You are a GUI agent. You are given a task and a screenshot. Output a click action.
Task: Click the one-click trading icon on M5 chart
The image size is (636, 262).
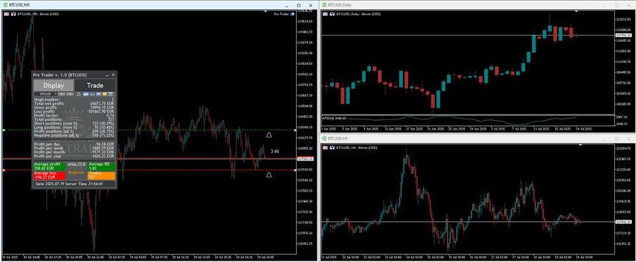(13, 14)
